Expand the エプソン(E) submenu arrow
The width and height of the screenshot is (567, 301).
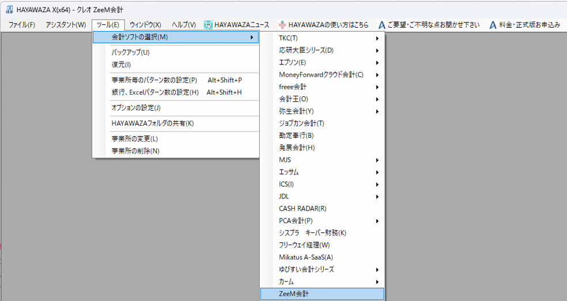pyautogui.click(x=377, y=63)
